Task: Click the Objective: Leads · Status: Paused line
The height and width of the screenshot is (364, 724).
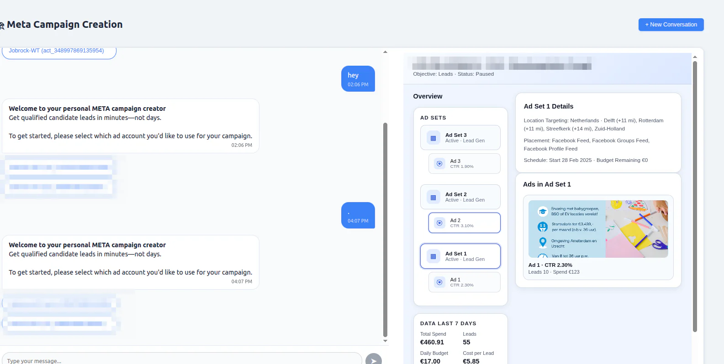Action: pyautogui.click(x=453, y=74)
